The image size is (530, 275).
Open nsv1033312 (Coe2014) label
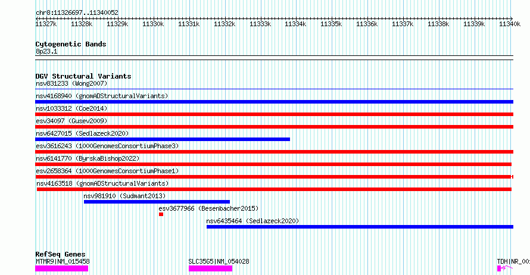click(x=71, y=108)
